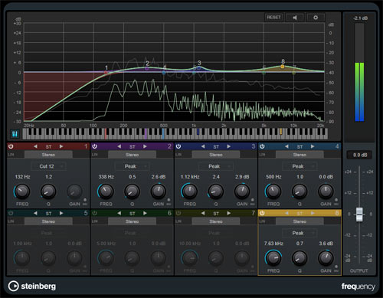Image resolution: width=383 pixels, height=298 pixels.
Task: Click band 2 Q knob
Action: click(x=132, y=192)
